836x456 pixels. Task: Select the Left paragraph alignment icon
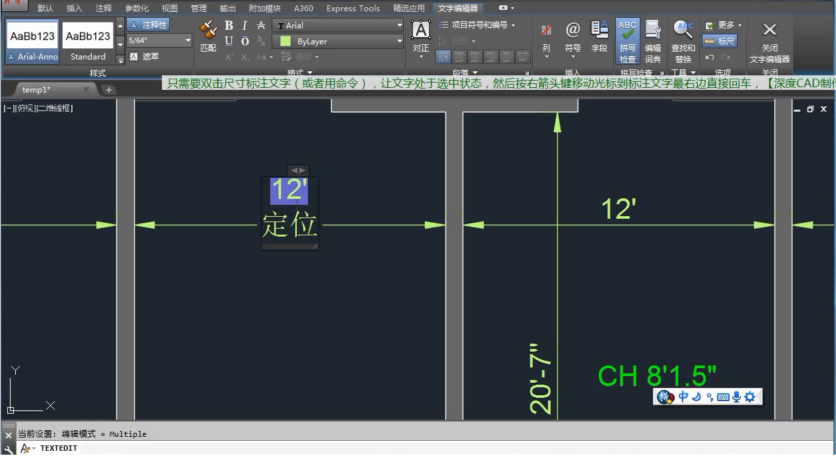click(459, 57)
